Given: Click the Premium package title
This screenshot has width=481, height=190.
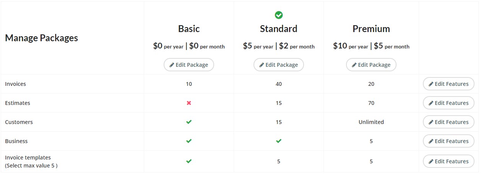Looking at the screenshot, I should click(x=371, y=29).
